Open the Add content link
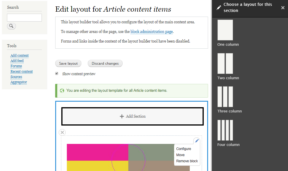 click(x=19, y=55)
